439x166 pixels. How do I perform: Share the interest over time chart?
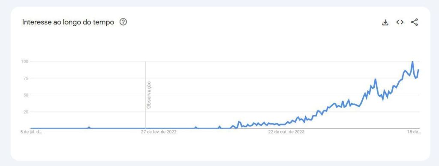point(415,22)
